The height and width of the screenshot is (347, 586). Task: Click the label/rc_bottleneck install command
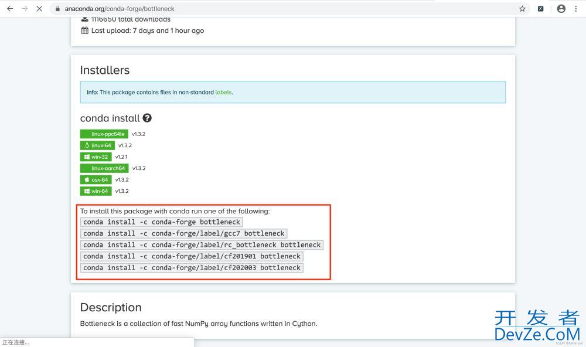[202, 245]
